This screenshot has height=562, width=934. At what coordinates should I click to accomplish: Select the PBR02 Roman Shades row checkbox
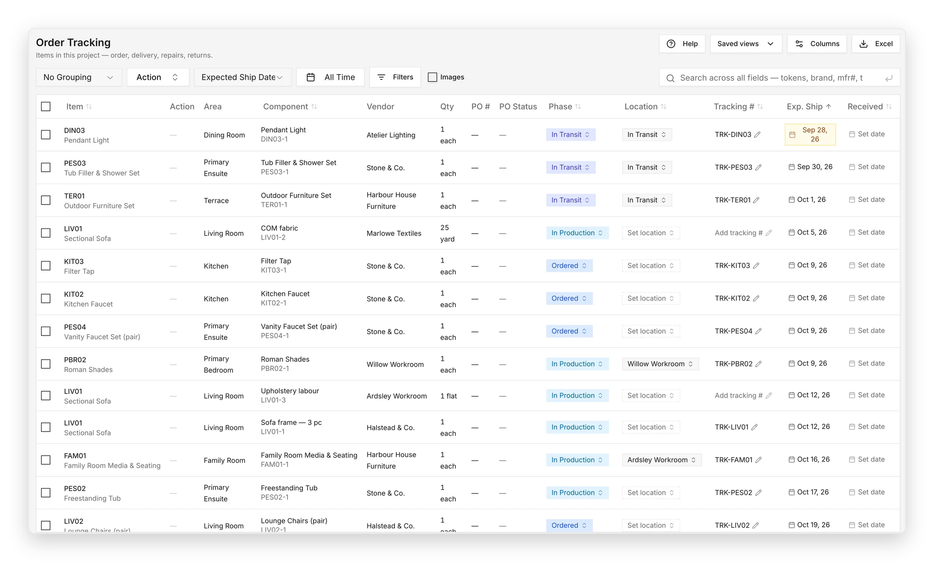pos(46,364)
